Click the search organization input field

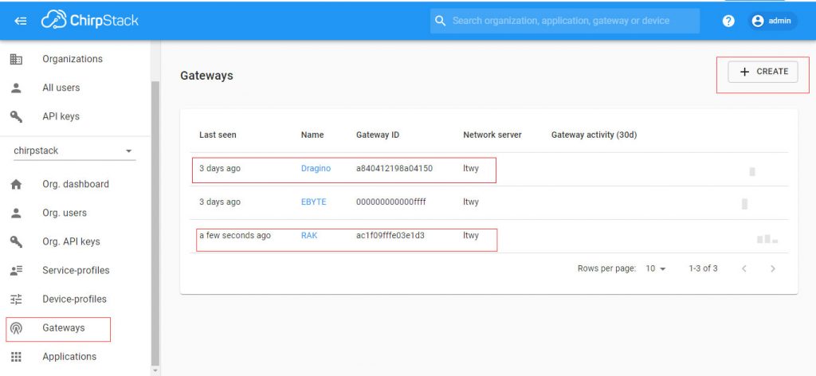tap(565, 21)
